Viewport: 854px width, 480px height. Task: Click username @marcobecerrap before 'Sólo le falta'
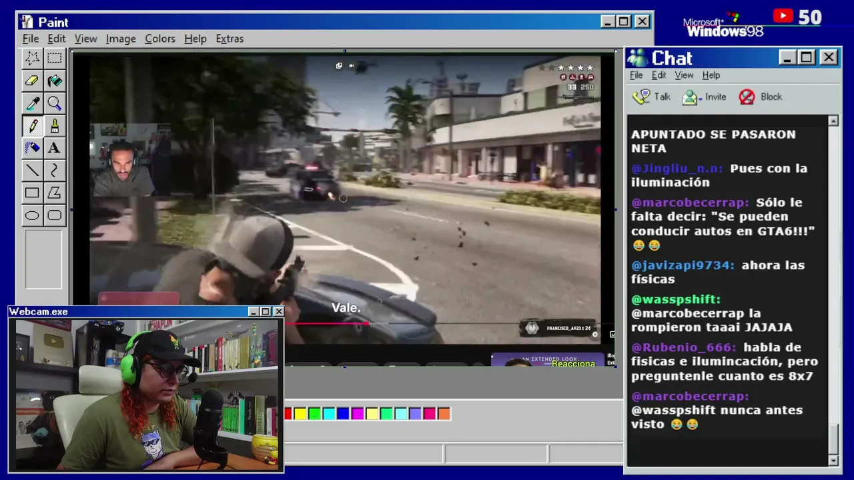(x=690, y=203)
